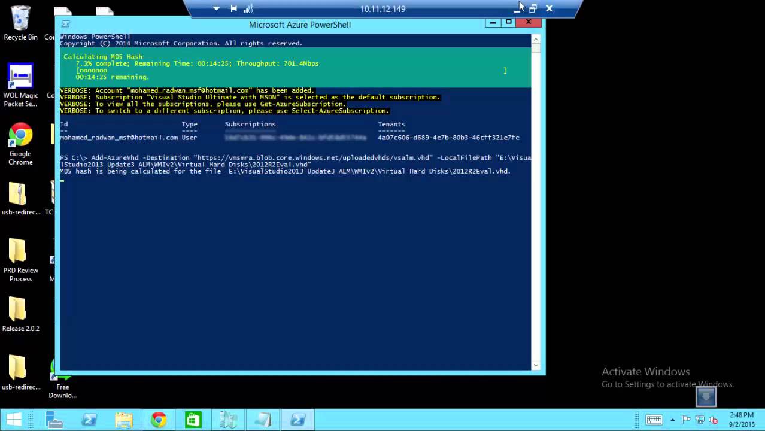Check the connection signal strength icon
The width and height of the screenshot is (765, 431).
(248, 8)
